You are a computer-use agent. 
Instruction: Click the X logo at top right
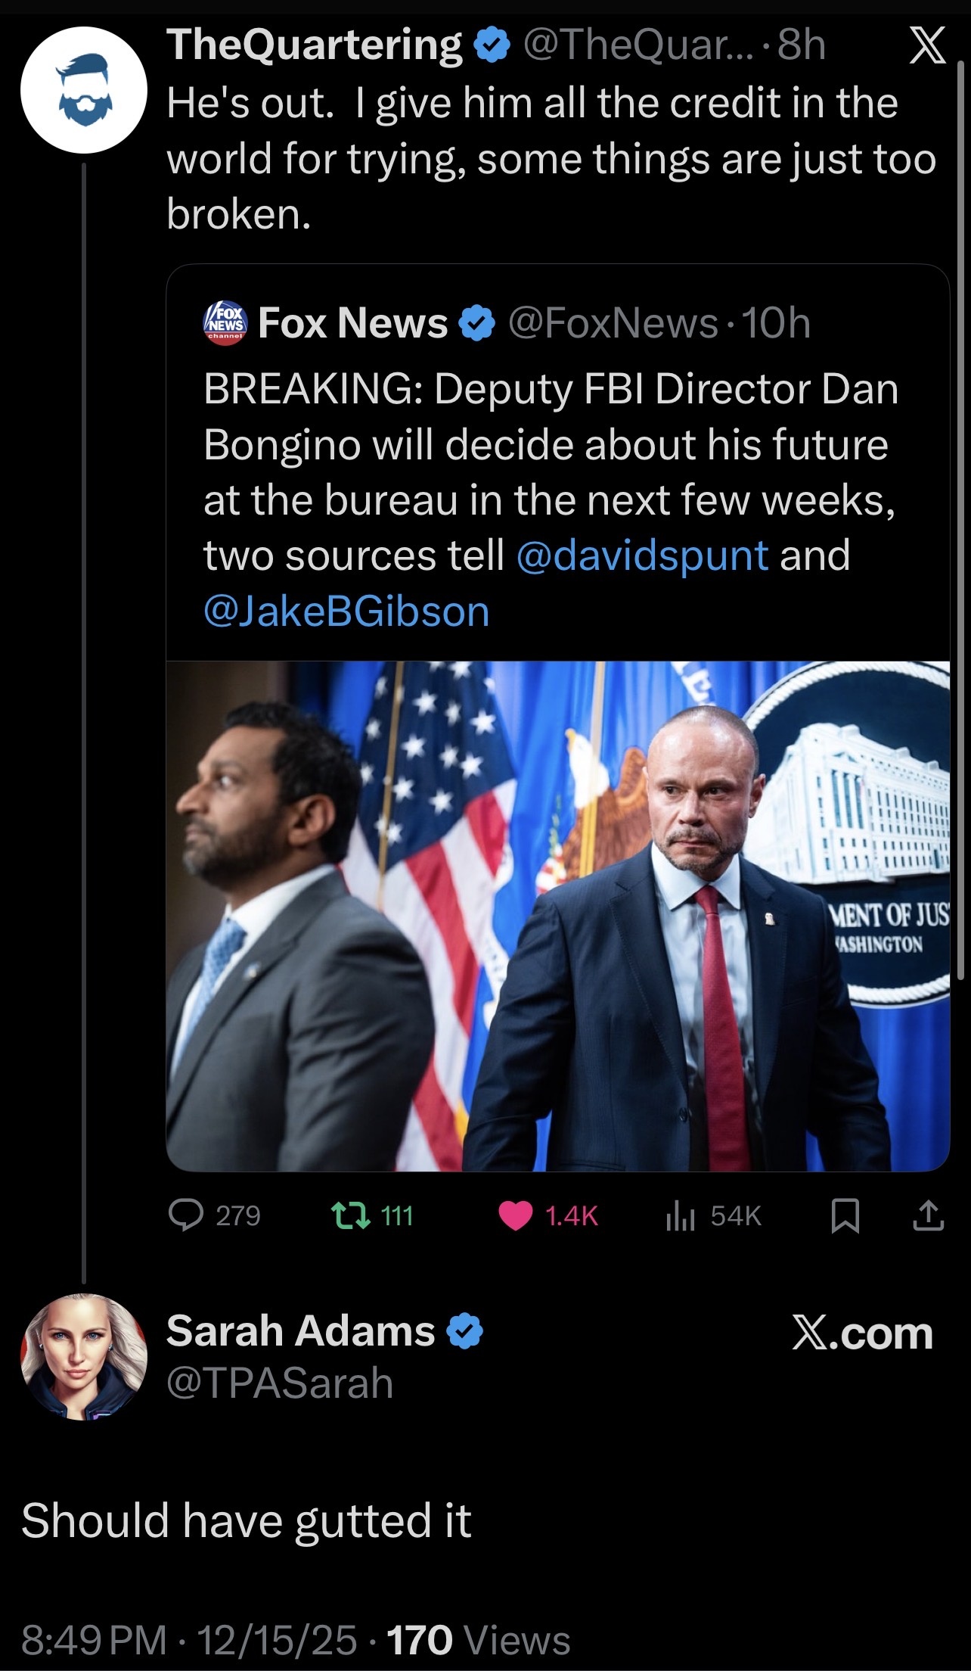pyautogui.click(x=926, y=47)
